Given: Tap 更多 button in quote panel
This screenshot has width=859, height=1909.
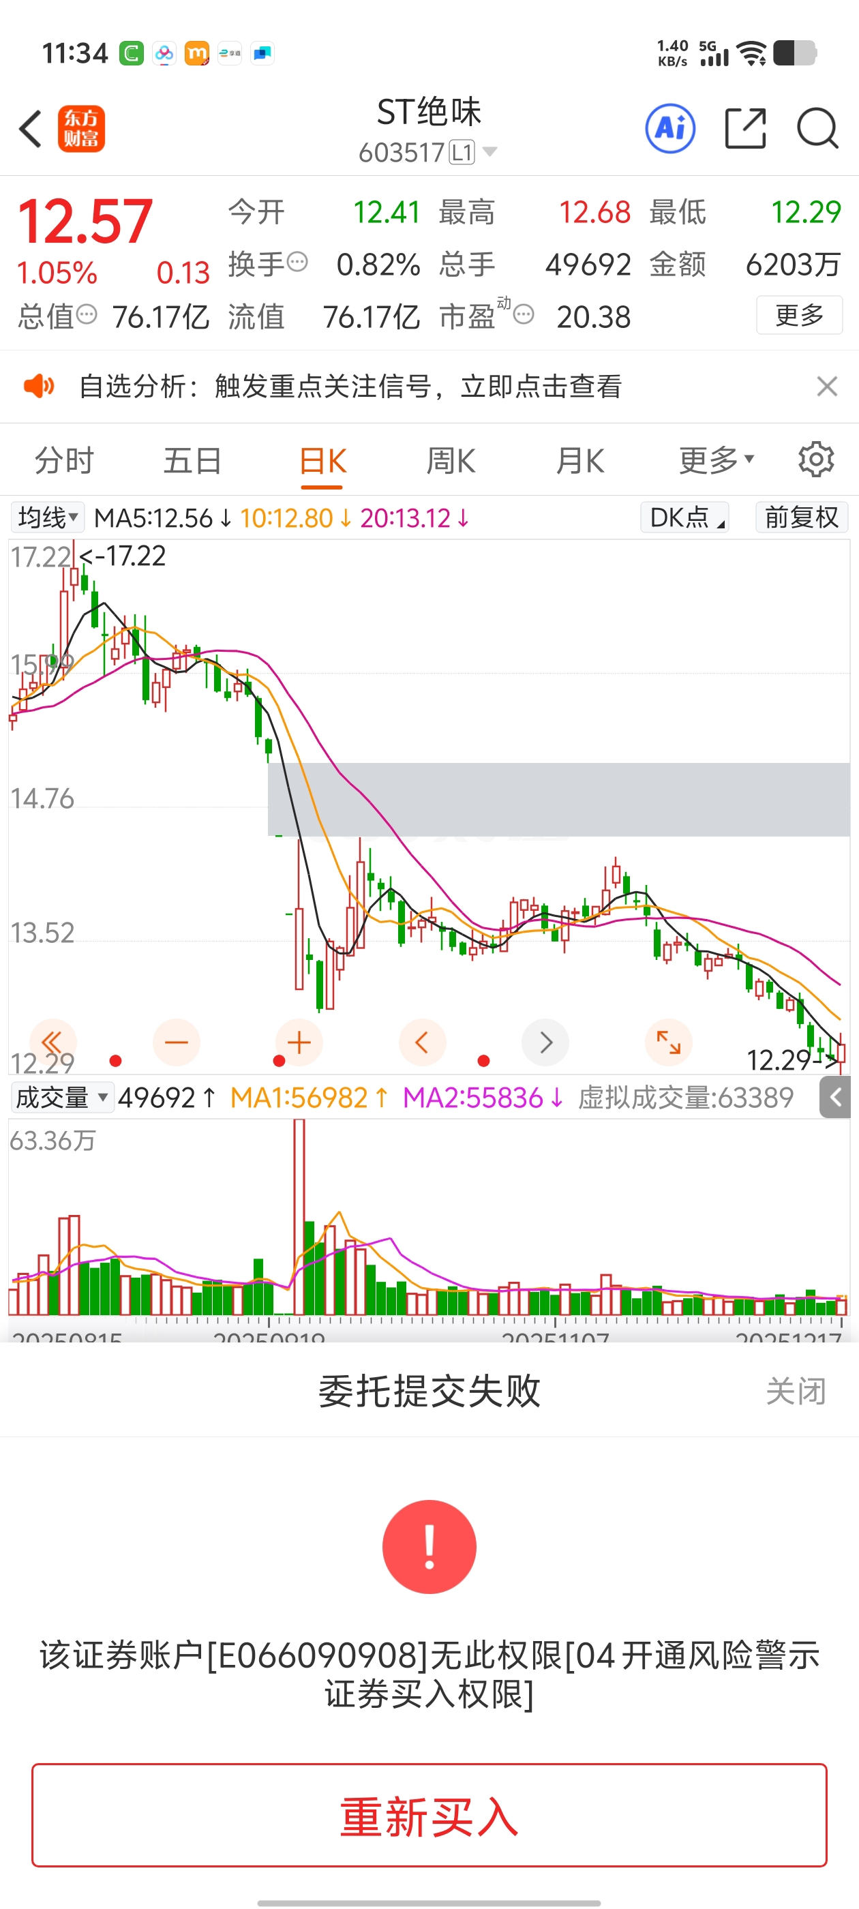Looking at the screenshot, I should pyautogui.click(x=799, y=315).
